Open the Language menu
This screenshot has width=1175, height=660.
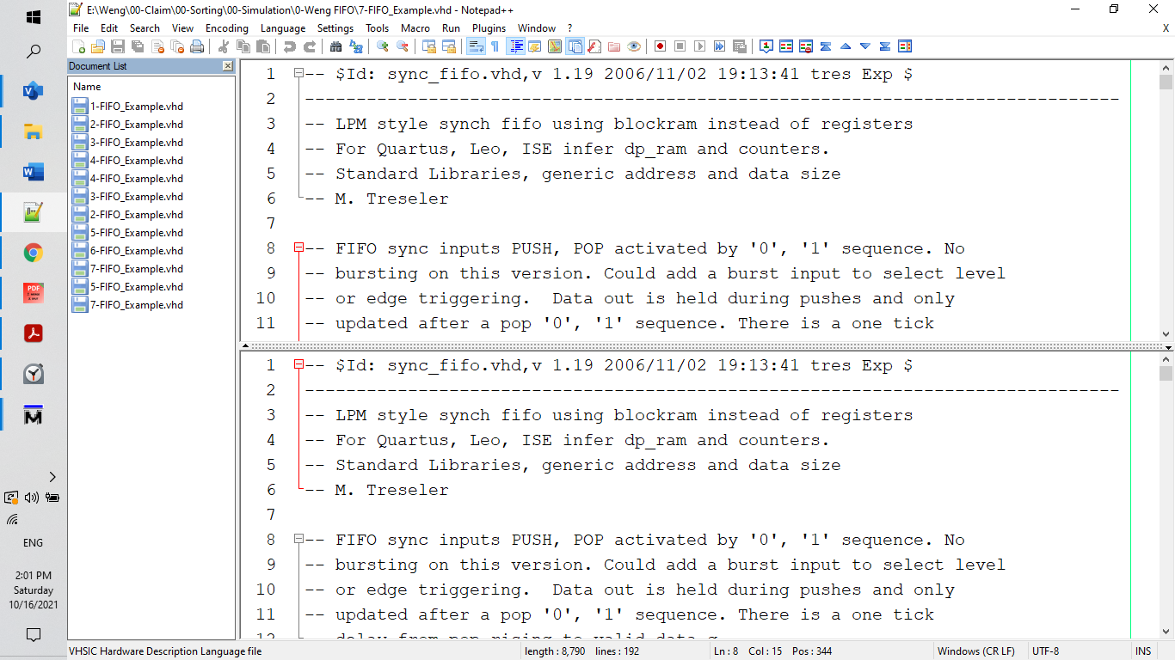point(283,28)
